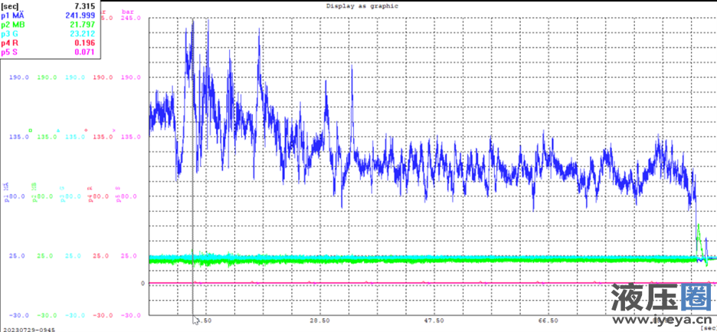Click the magenta 245.0 axis maximum

tap(131, 18)
